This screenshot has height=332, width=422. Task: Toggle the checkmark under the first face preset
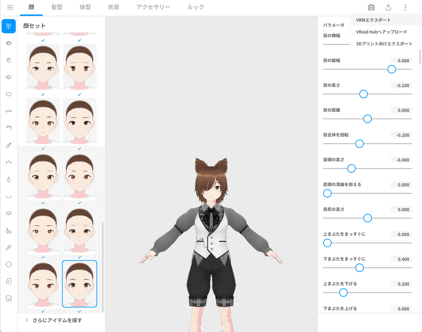[x=43, y=40]
